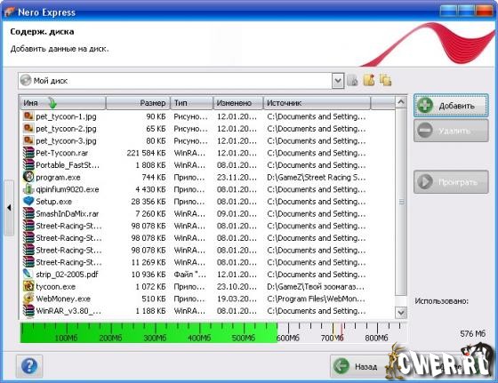The image size is (498, 383).
Task: Expand the left side panel arrow
Action: (x=9, y=208)
